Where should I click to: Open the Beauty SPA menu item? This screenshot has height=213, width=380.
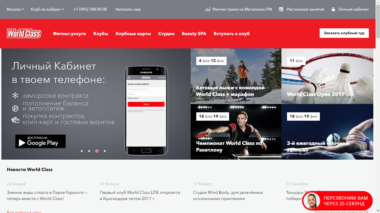tap(194, 34)
